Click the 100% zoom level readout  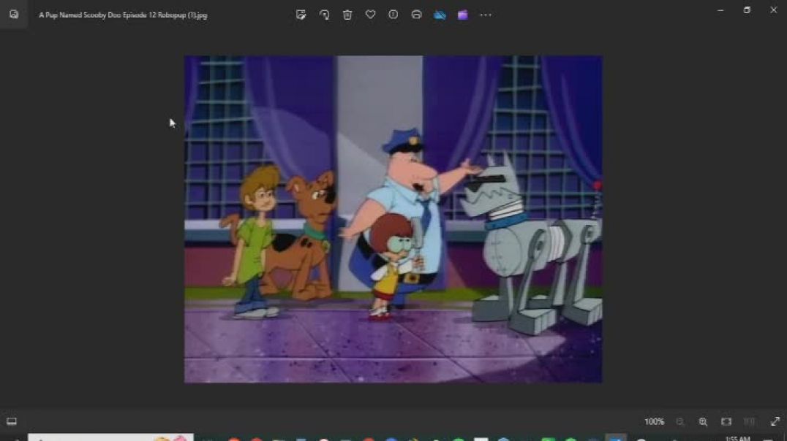(654, 422)
